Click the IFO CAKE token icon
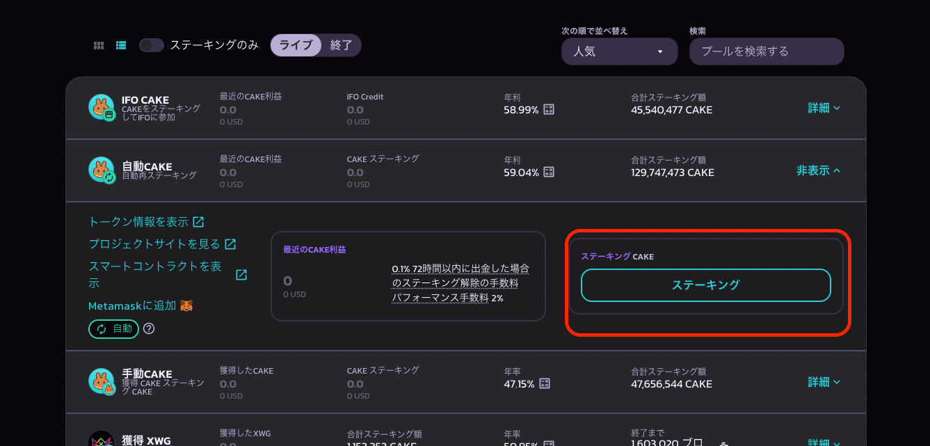This screenshot has height=446, width=930. [x=102, y=107]
